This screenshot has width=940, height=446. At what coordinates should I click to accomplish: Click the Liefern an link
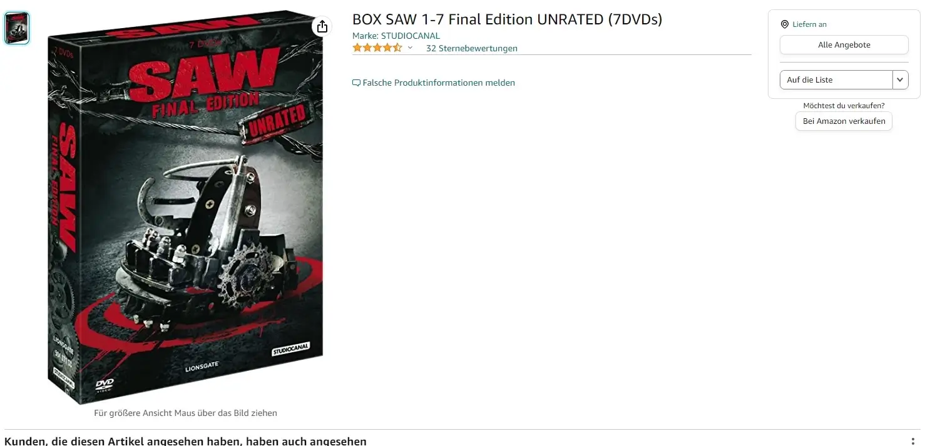pos(810,24)
